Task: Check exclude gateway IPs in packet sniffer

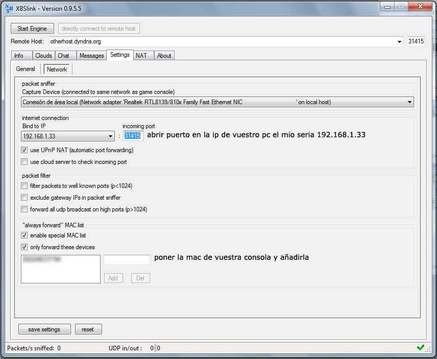Action: click(24, 197)
